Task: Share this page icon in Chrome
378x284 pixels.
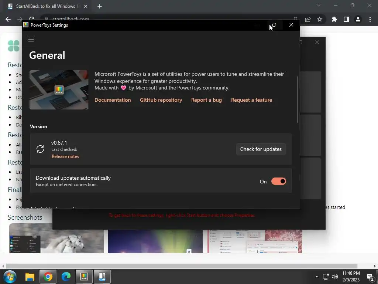Action: [x=308, y=19]
